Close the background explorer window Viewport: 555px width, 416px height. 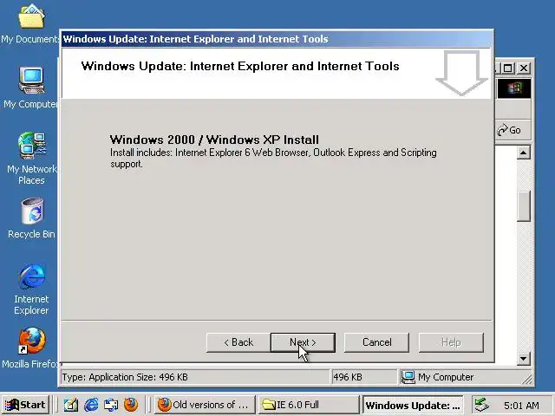[524, 68]
